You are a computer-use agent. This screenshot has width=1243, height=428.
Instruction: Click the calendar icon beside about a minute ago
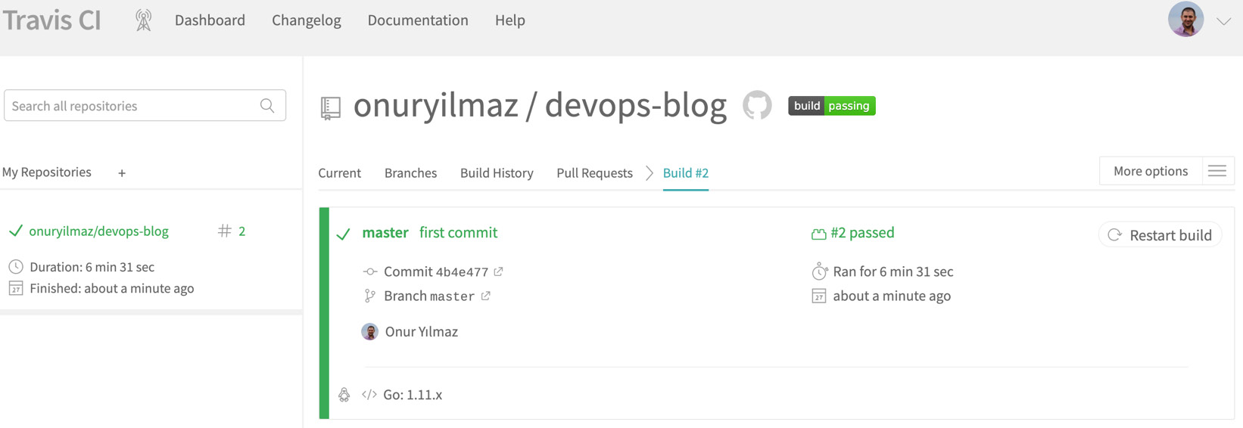pos(819,296)
